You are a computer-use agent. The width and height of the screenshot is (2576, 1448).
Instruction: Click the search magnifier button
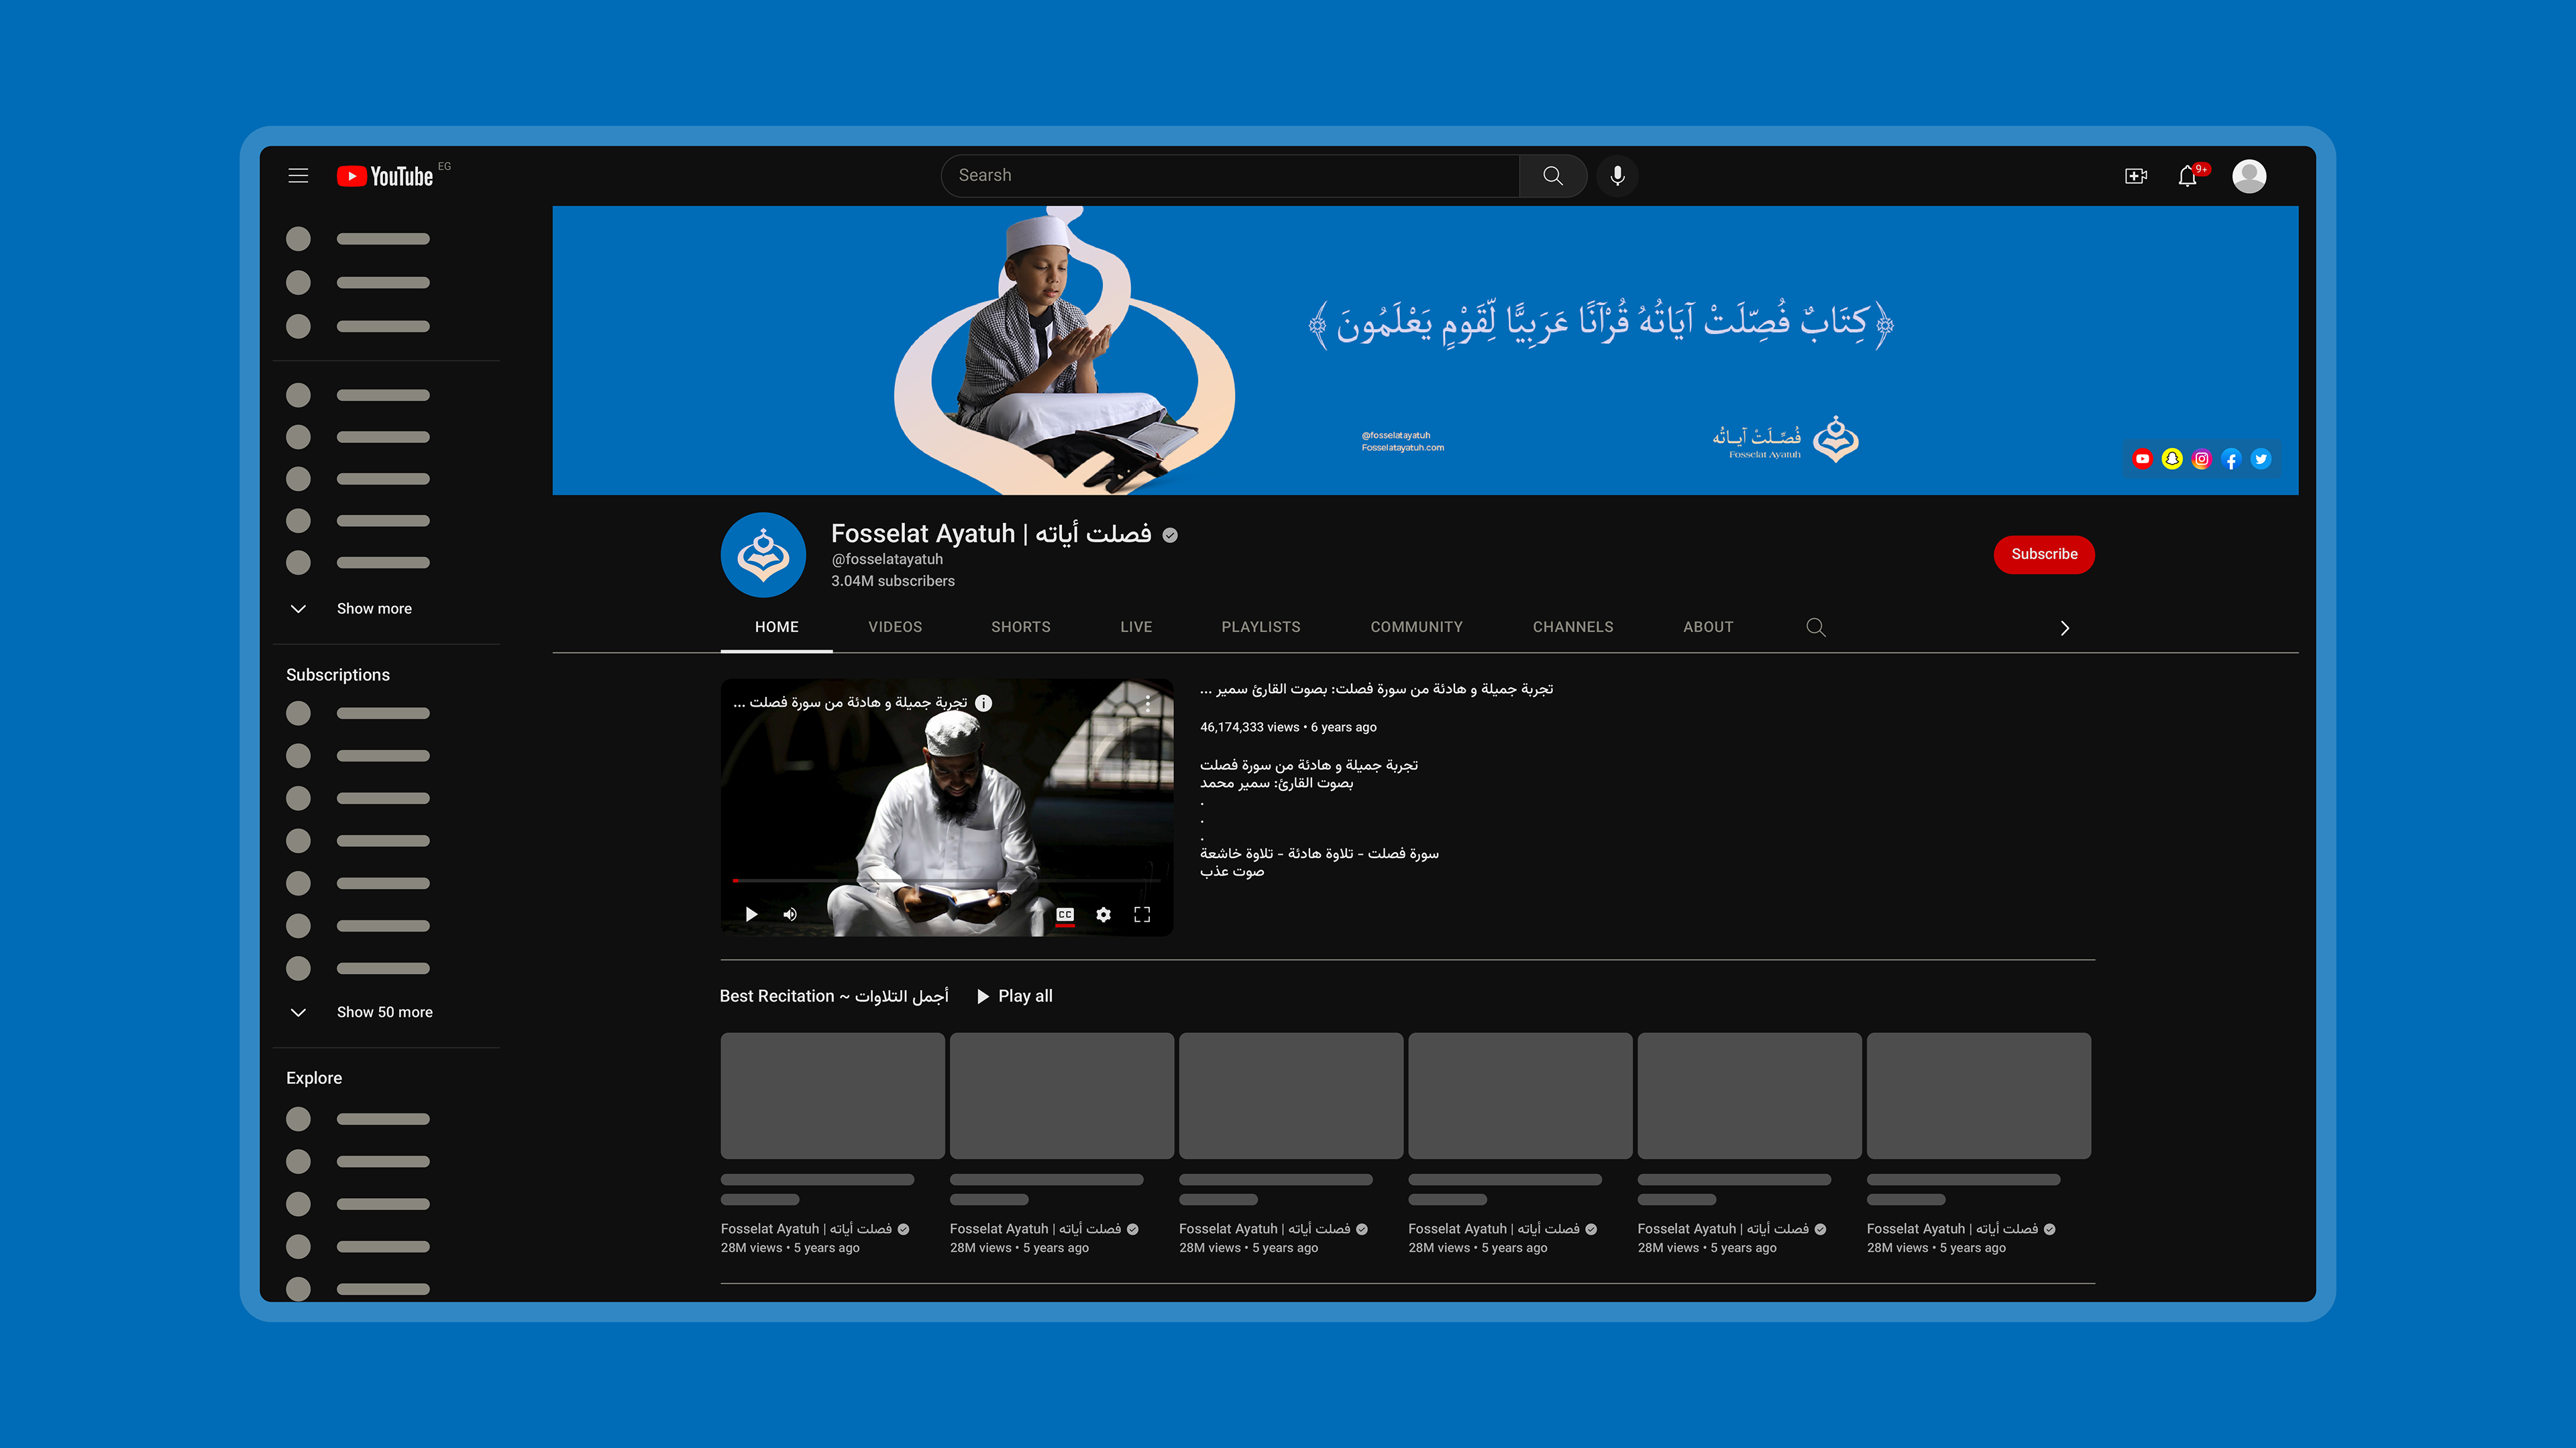[x=1553, y=176]
